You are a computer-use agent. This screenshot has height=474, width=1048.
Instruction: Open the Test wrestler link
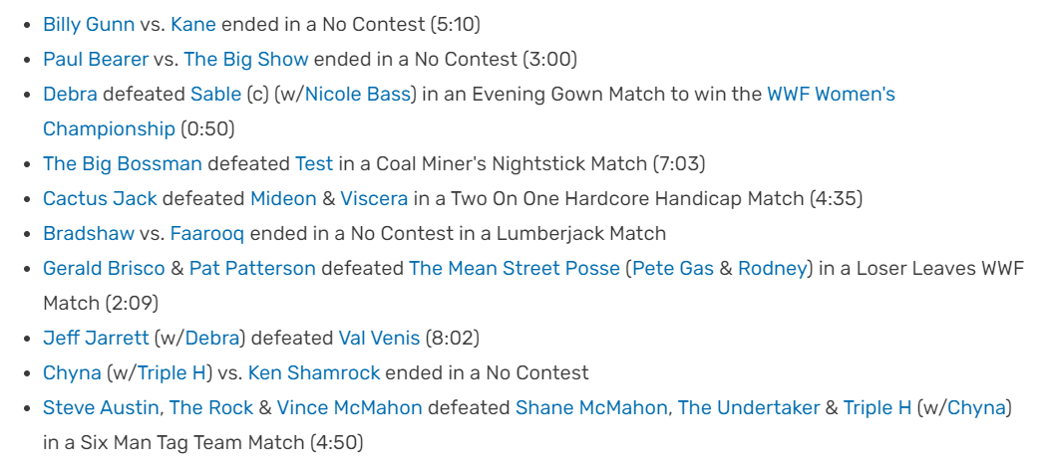(x=314, y=163)
